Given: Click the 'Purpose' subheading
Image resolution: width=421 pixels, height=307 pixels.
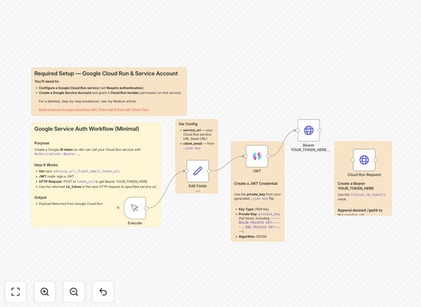Looking at the screenshot, I should point(41,143).
